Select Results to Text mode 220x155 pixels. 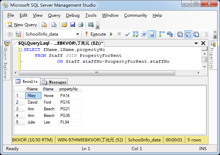pyautogui.click(x=180, y=34)
